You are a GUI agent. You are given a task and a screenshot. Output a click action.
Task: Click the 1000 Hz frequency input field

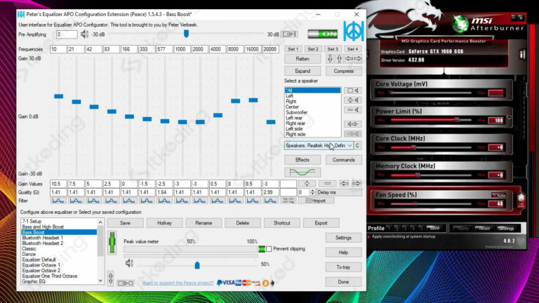(x=182, y=49)
